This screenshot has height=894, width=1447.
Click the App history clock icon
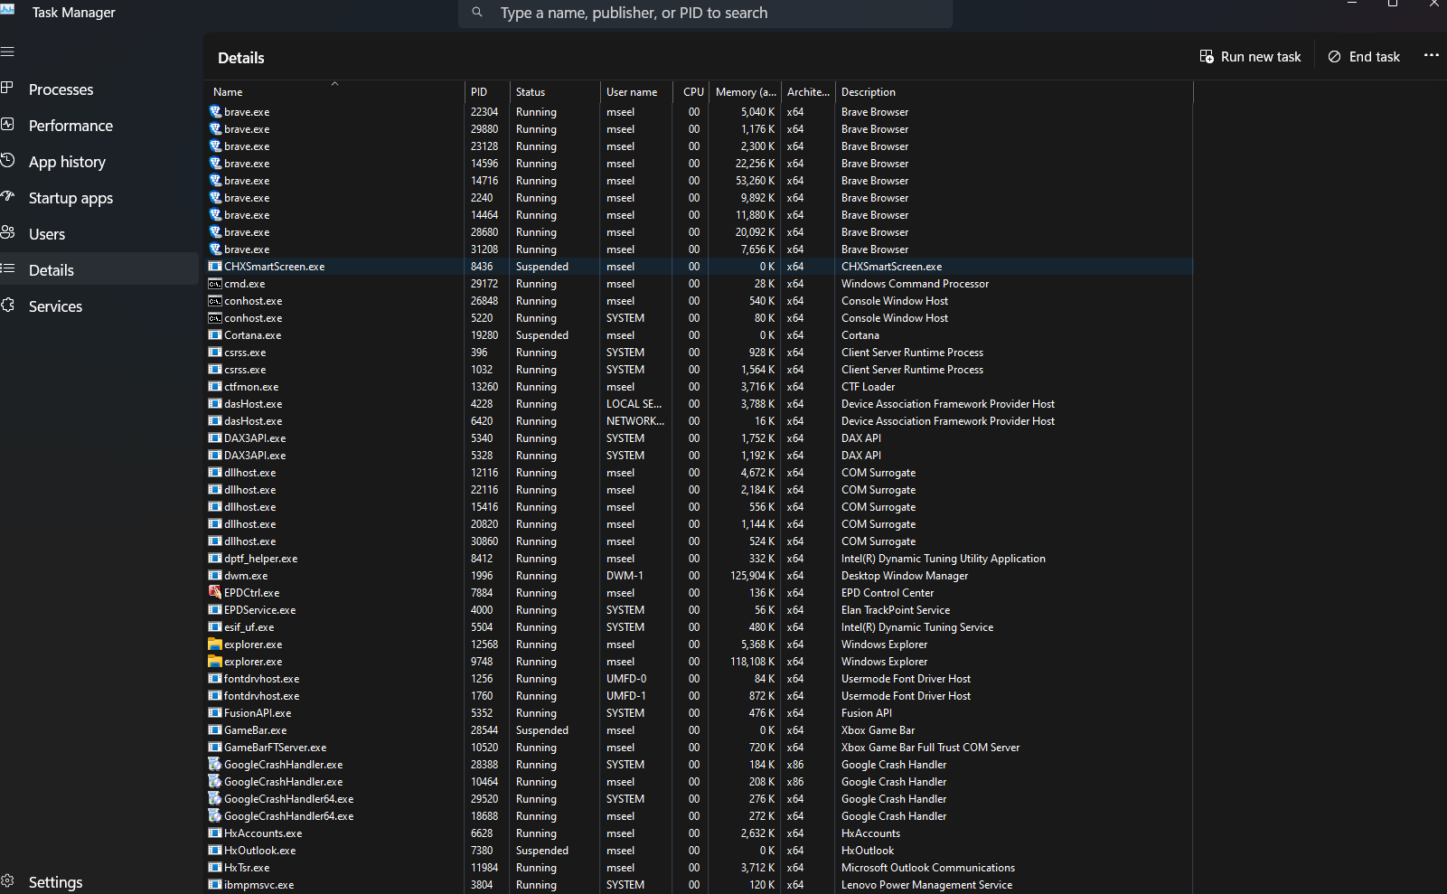(x=7, y=161)
